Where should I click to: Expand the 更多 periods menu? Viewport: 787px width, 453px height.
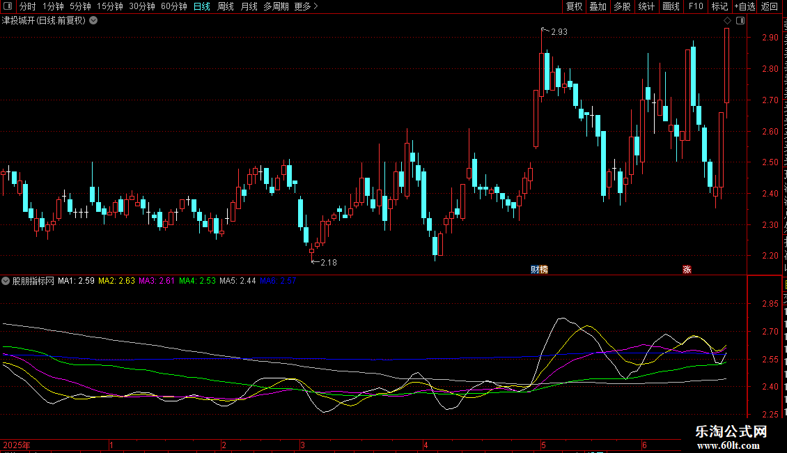tap(306, 6)
